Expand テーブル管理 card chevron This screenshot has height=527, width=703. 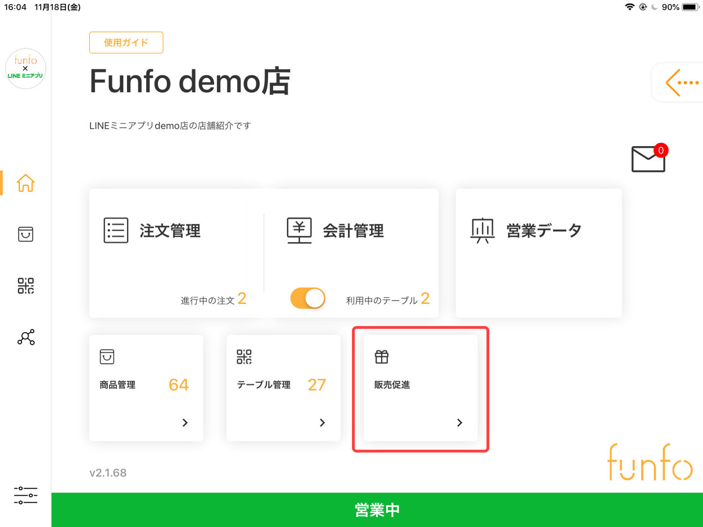[322, 423]
